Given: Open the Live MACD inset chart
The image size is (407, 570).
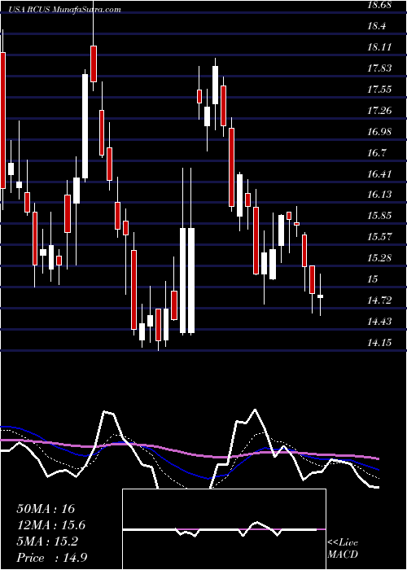Looking at the screenshot, I should pyautogui.click(x=224, y=529).
